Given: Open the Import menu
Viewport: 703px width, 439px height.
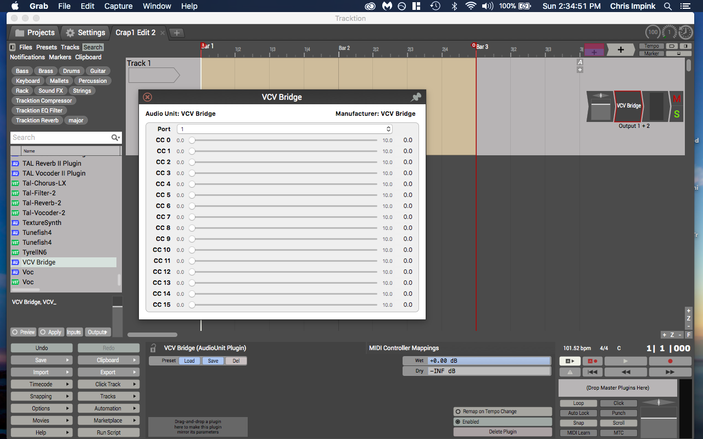Looking at the screenshot, I should [x=41, y=372].
